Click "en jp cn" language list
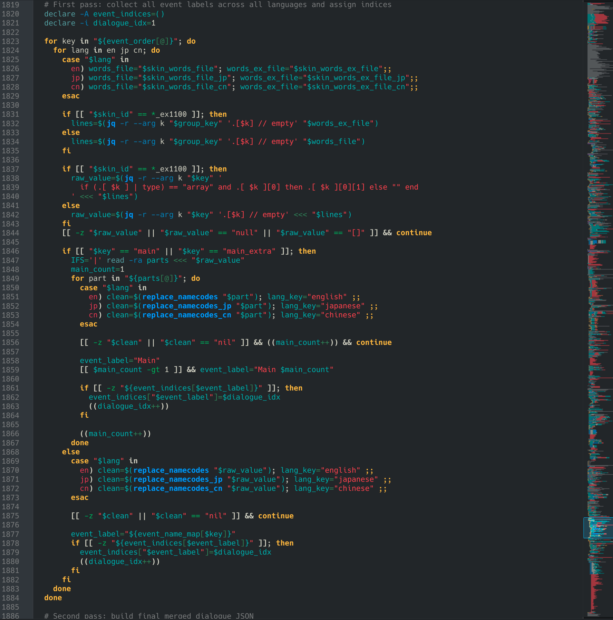 click(124, 50)
